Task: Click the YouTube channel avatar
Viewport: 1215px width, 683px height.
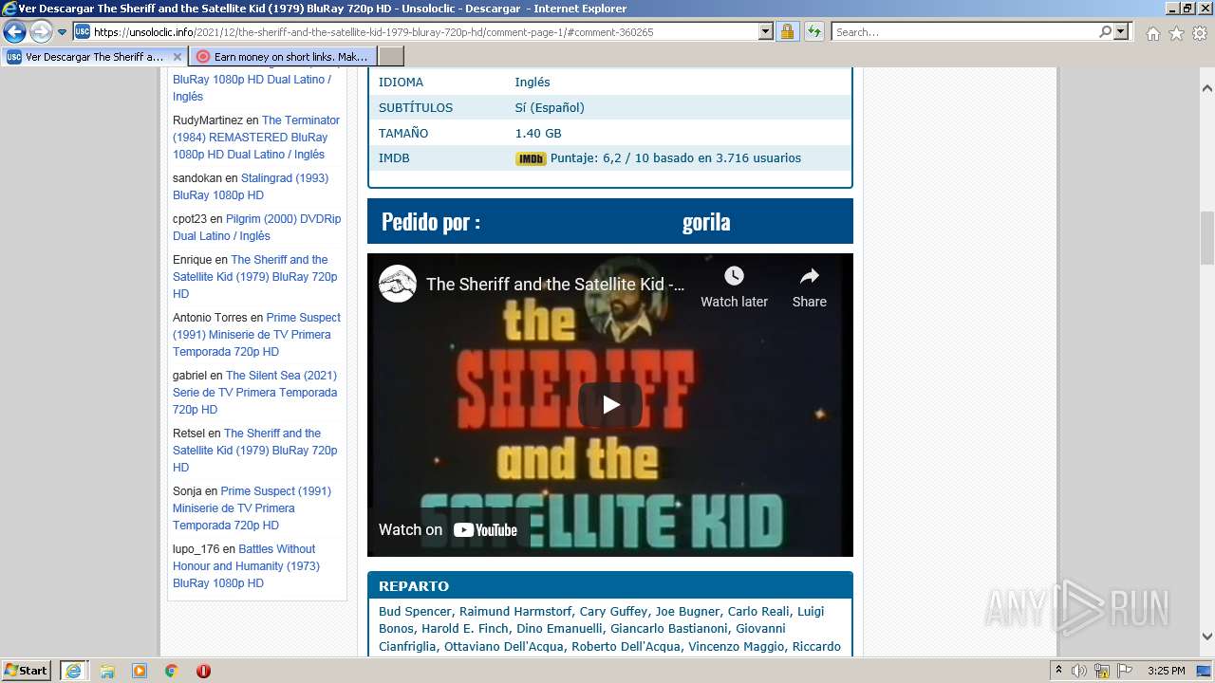Action: coord(398,284)
